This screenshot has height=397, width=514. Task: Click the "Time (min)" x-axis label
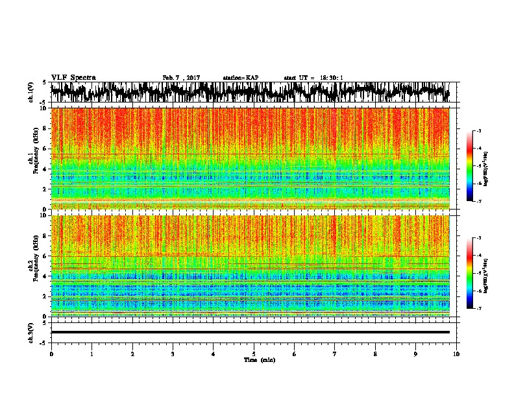click(260, 360)
